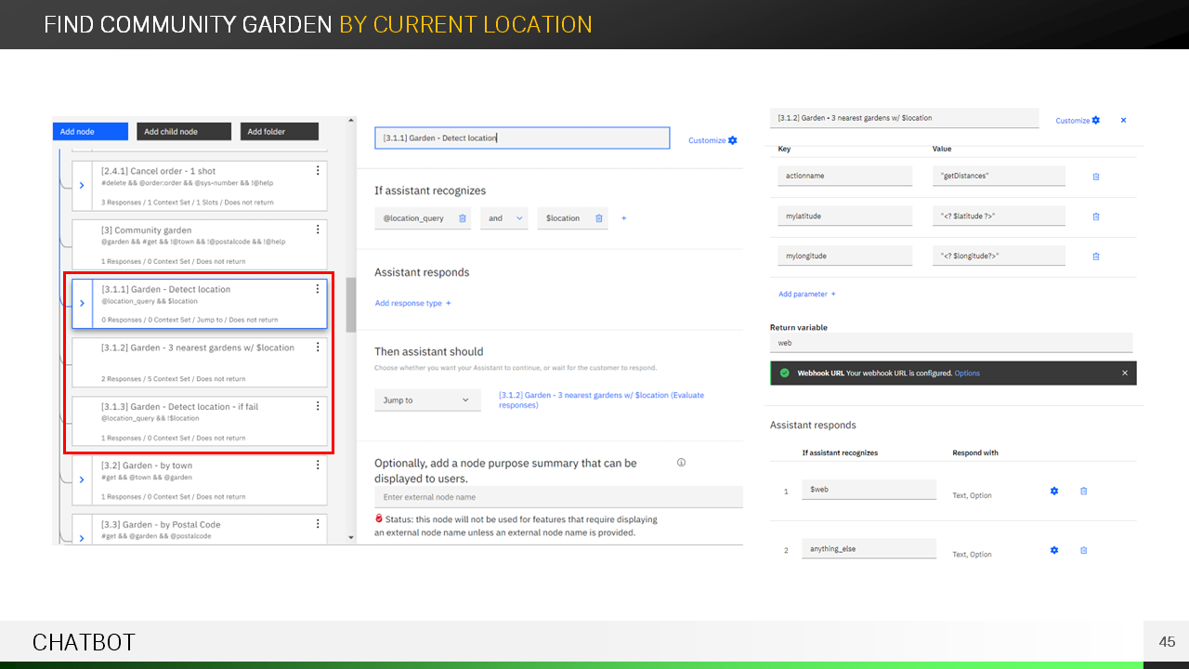Expand the Garden - Detect location node
Screen dimensions: 1189x669
[81, 303]
